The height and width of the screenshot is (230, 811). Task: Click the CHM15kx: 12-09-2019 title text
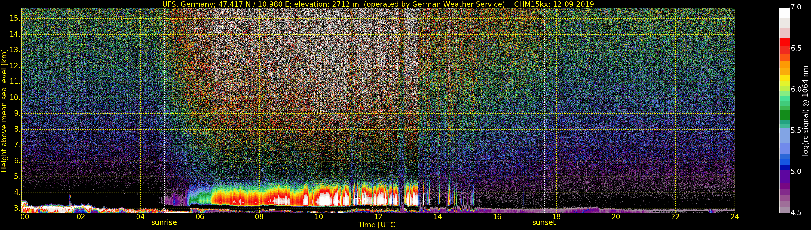554,4
